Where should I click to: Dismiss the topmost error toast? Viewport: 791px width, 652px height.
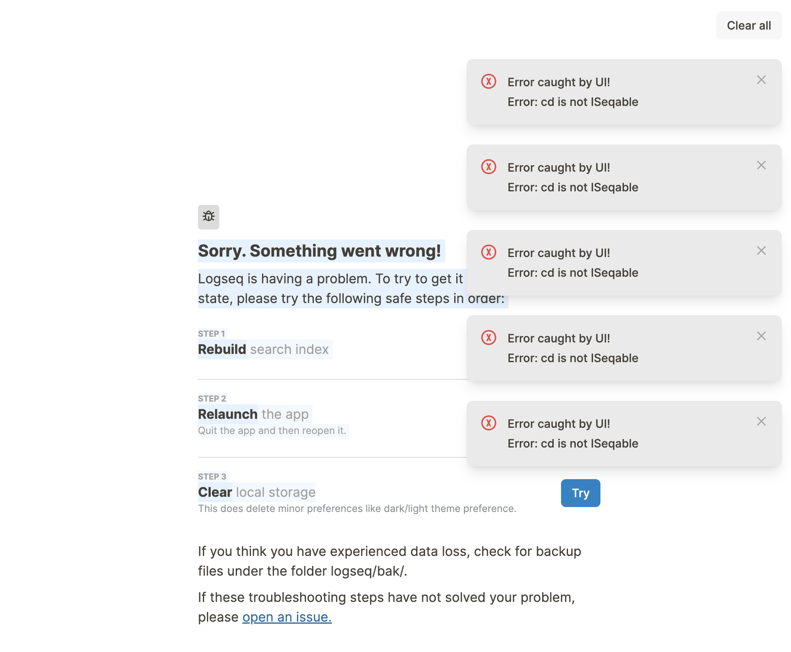[x=761, y=80]
